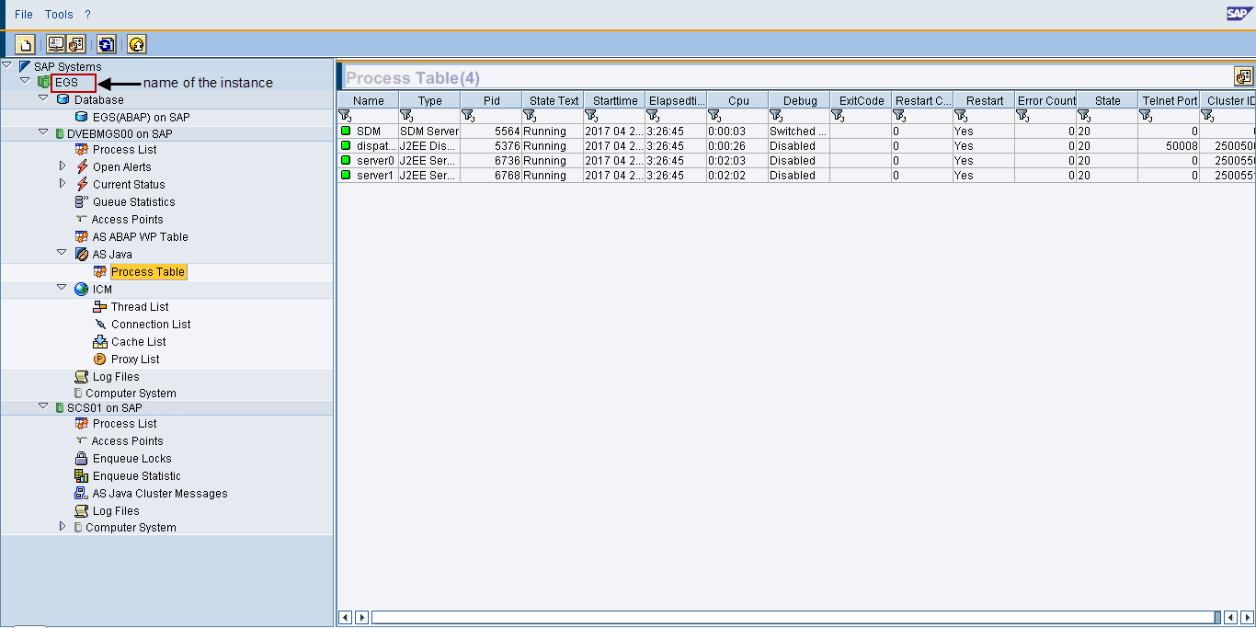Click filter icon under Error Count column
Viewport: 1256px width, 628px height.
1022,116
